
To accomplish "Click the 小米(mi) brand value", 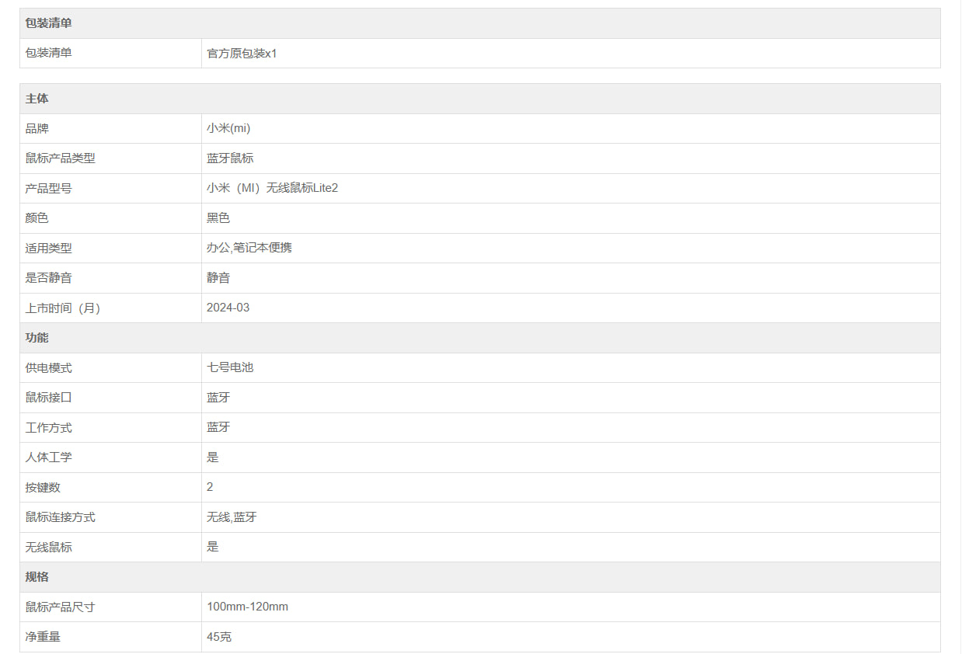I will (x=228, y=128).
